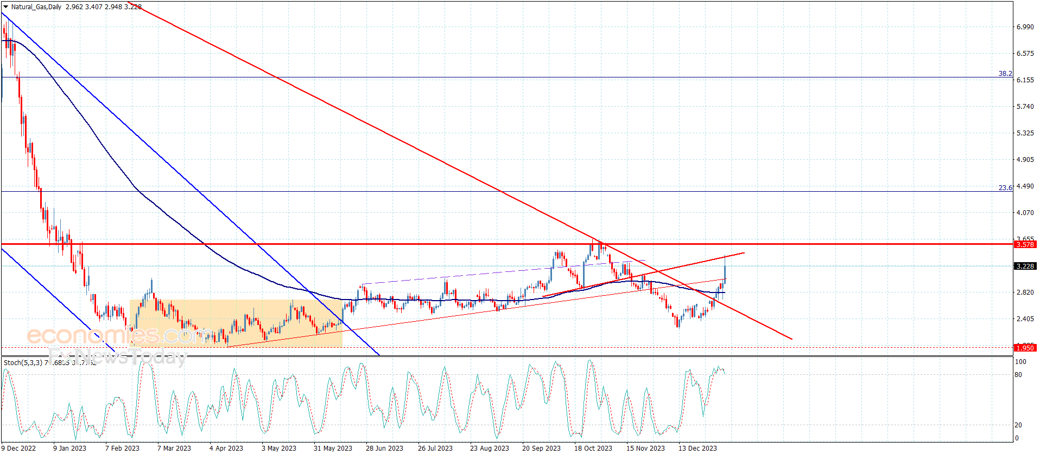This screenshot has width=1040, height=455.
Task: Click the Stoch(5,3,3) indicator label
Action: click(23, 362)
